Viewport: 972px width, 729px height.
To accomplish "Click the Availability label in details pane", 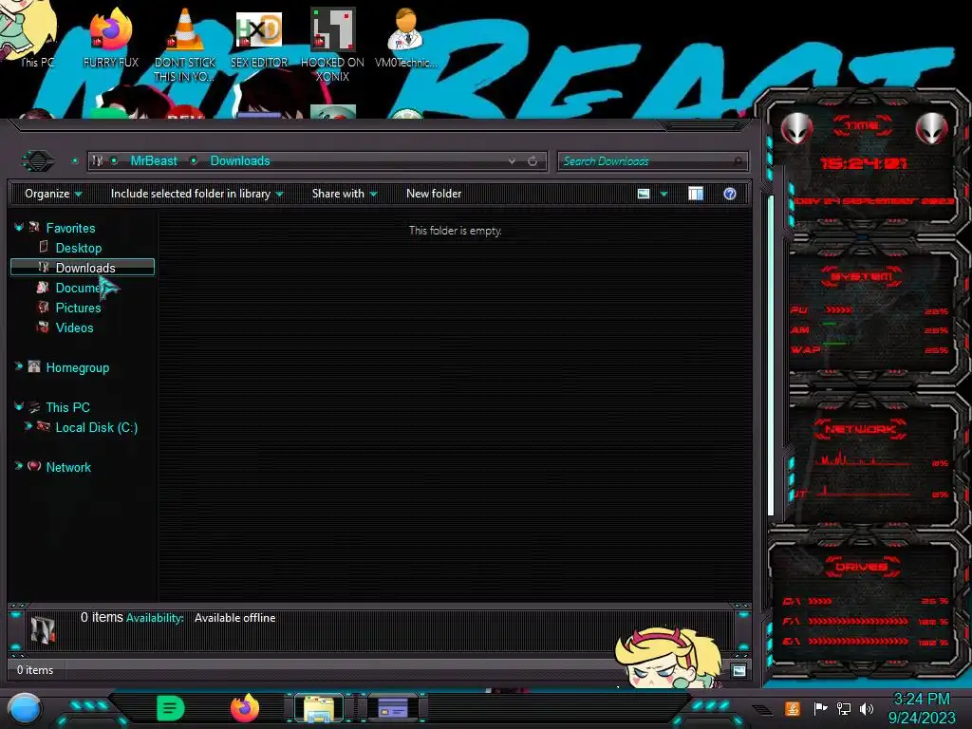I will tap(155, 618).
